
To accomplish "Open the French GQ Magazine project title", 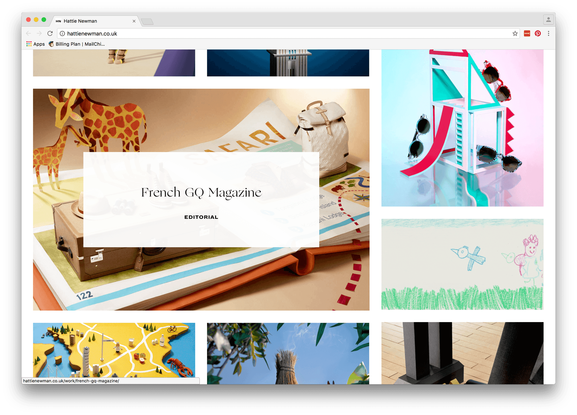I will click(x=201, y=192).
